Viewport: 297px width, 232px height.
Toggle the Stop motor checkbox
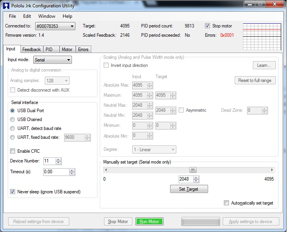(x=208, y=26)
